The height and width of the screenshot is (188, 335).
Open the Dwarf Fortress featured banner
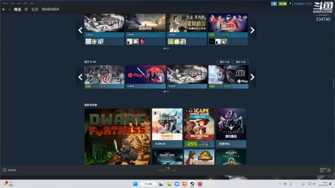point(117,137)
